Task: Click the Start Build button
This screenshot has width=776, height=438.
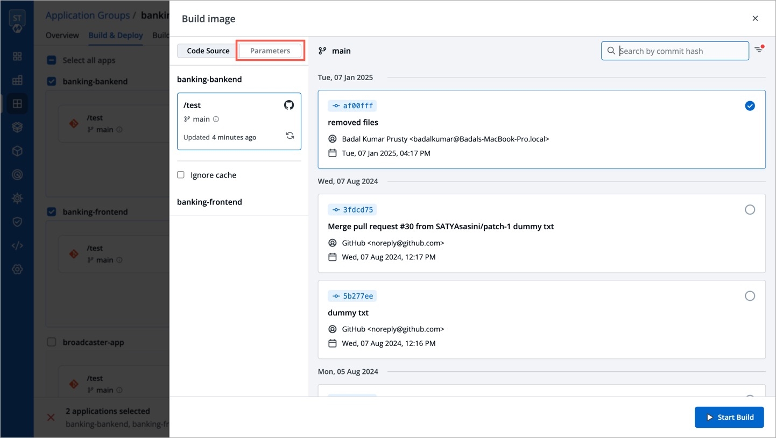Action: (x=729, y=417)
